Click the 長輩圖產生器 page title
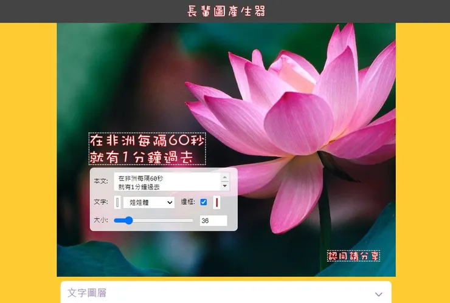The width and height of the screenshot is (450, 303). pyautogui.click(x=226, y=11)
